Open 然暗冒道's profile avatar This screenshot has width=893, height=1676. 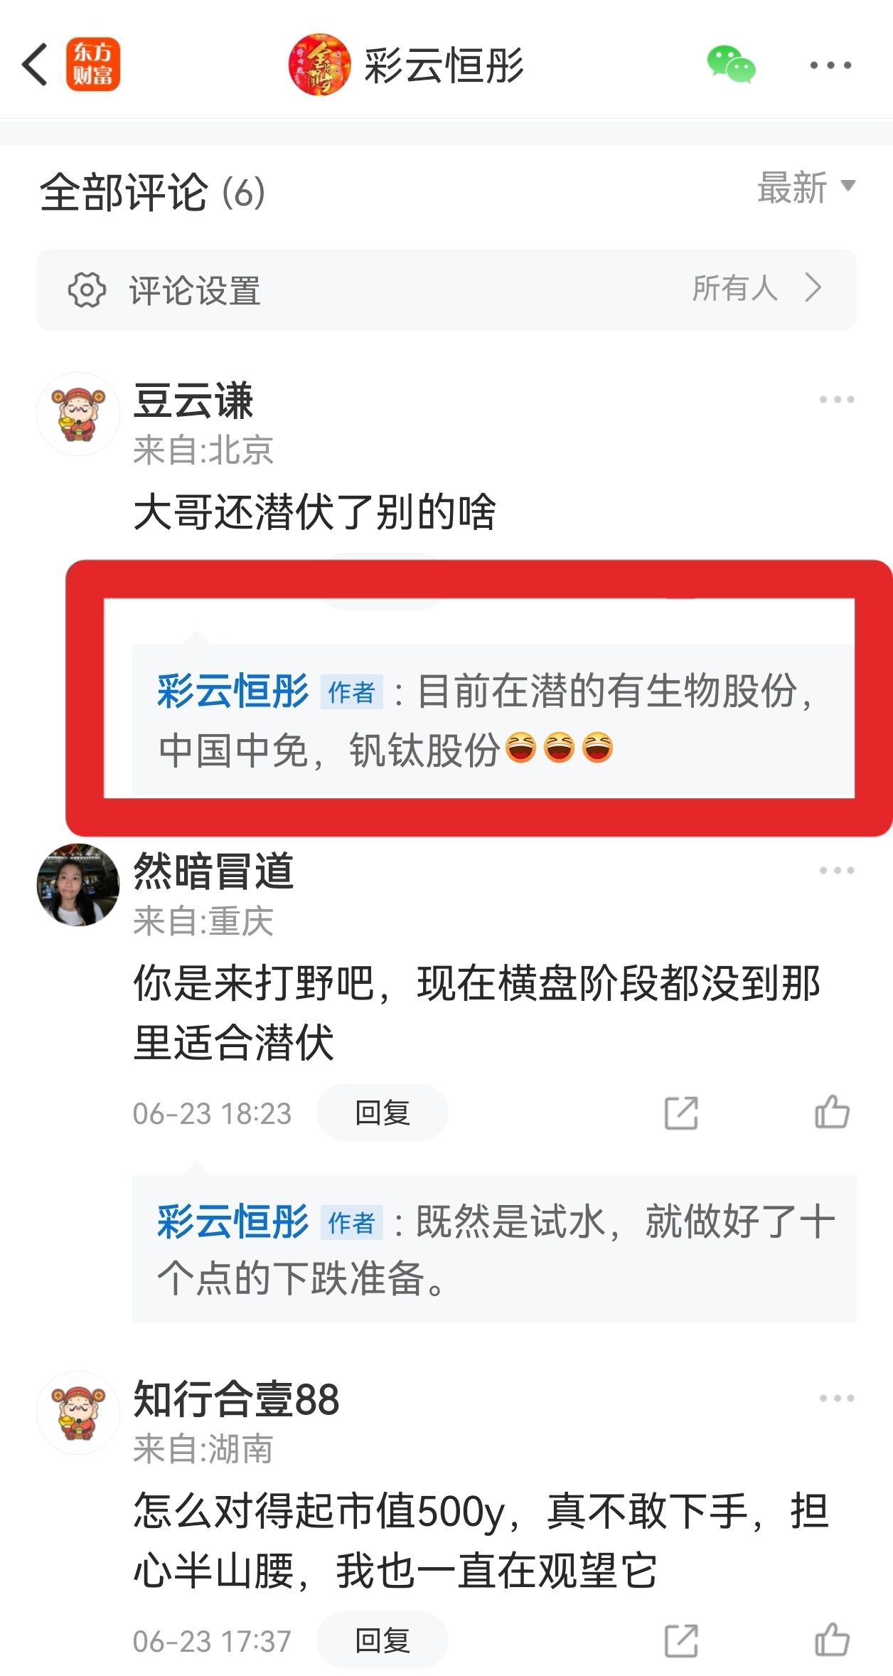point(78,885)
